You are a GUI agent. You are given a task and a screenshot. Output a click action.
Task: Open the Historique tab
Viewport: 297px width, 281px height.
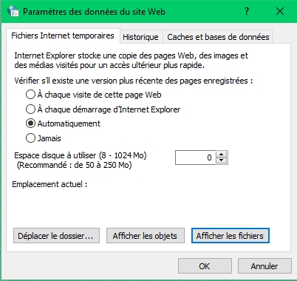(x=140, y=37)
